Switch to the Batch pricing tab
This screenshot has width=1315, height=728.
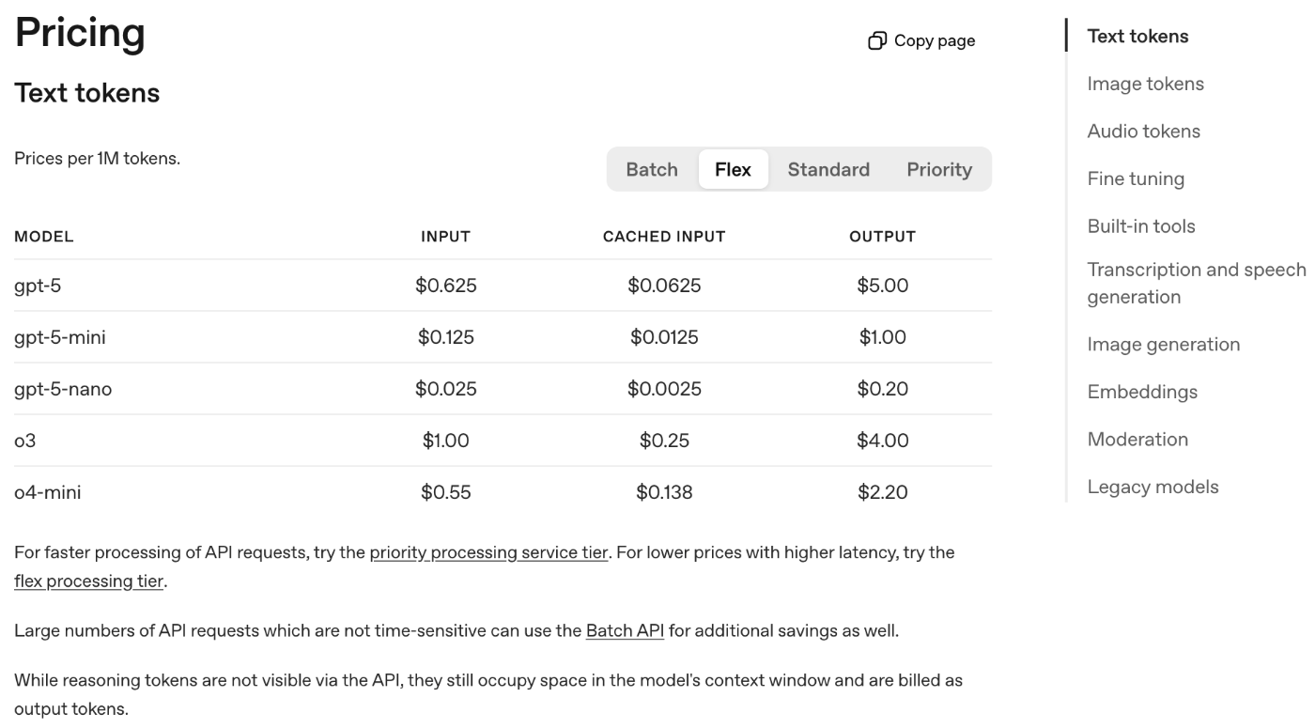[x=652, y=170]
